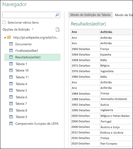Click the Iugoslávia cell

pyautogui.click(x=116, y=71)
